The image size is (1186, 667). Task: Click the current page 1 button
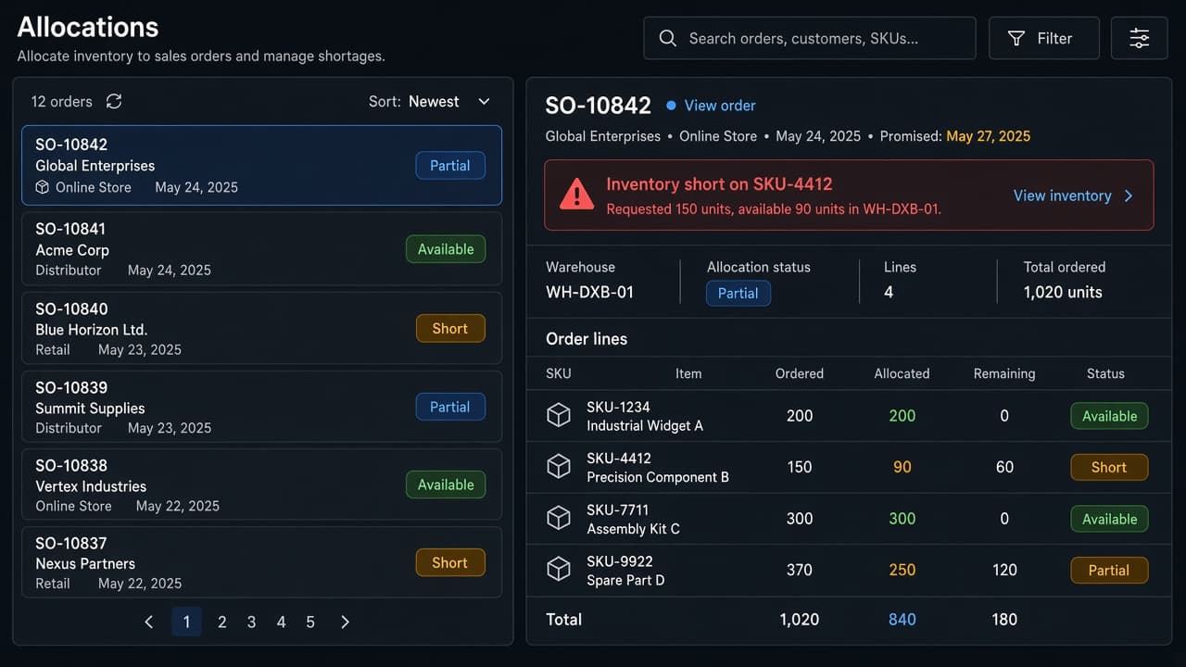click(186, 622)
